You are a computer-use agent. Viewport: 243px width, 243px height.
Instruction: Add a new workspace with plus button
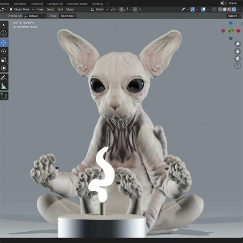(107, 4)
